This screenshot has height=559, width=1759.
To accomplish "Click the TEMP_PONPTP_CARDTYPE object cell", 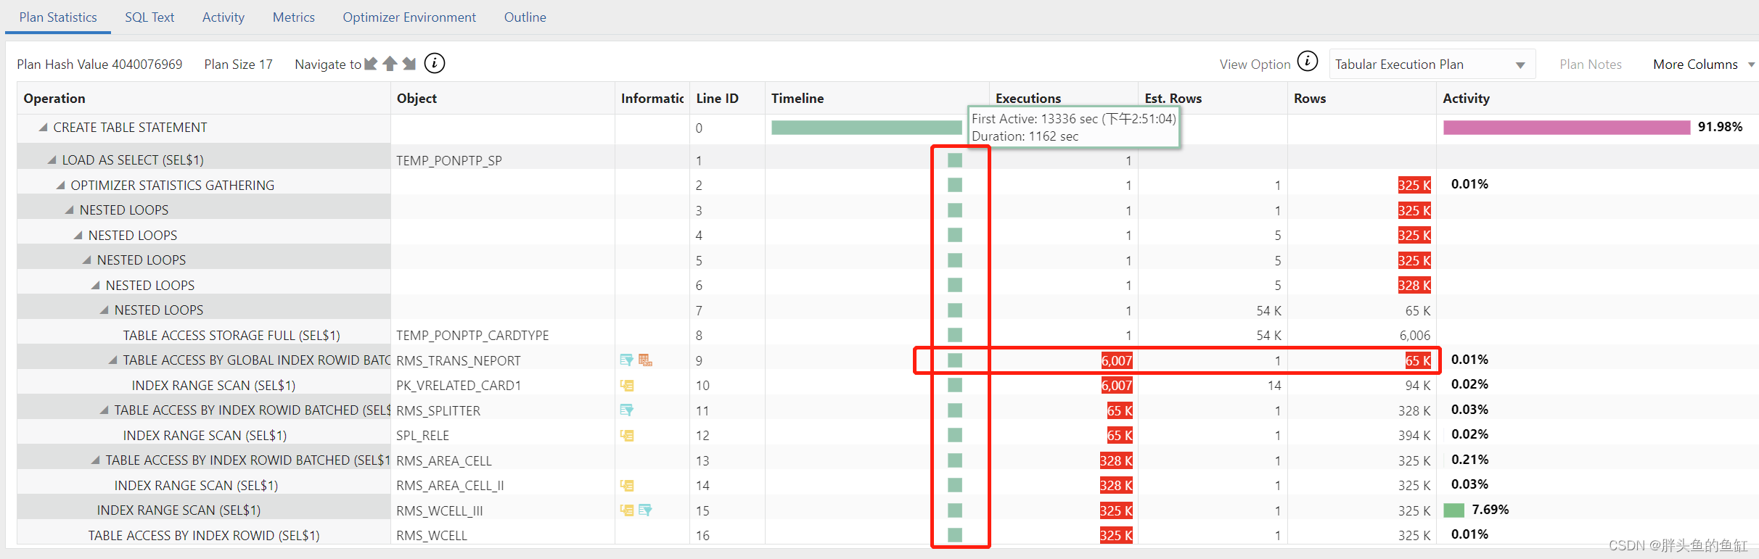I will [472, 336].
